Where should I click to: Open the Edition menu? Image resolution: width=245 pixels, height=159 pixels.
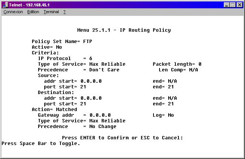click(x=33, y=12)
